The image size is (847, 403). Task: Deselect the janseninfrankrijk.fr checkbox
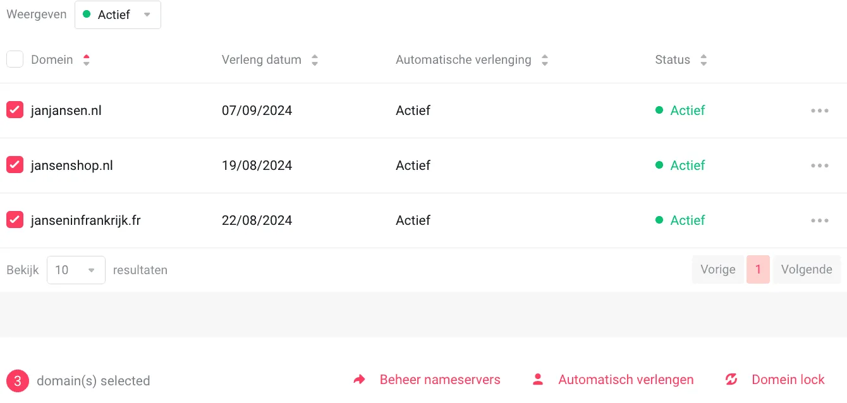click(15, 220)
